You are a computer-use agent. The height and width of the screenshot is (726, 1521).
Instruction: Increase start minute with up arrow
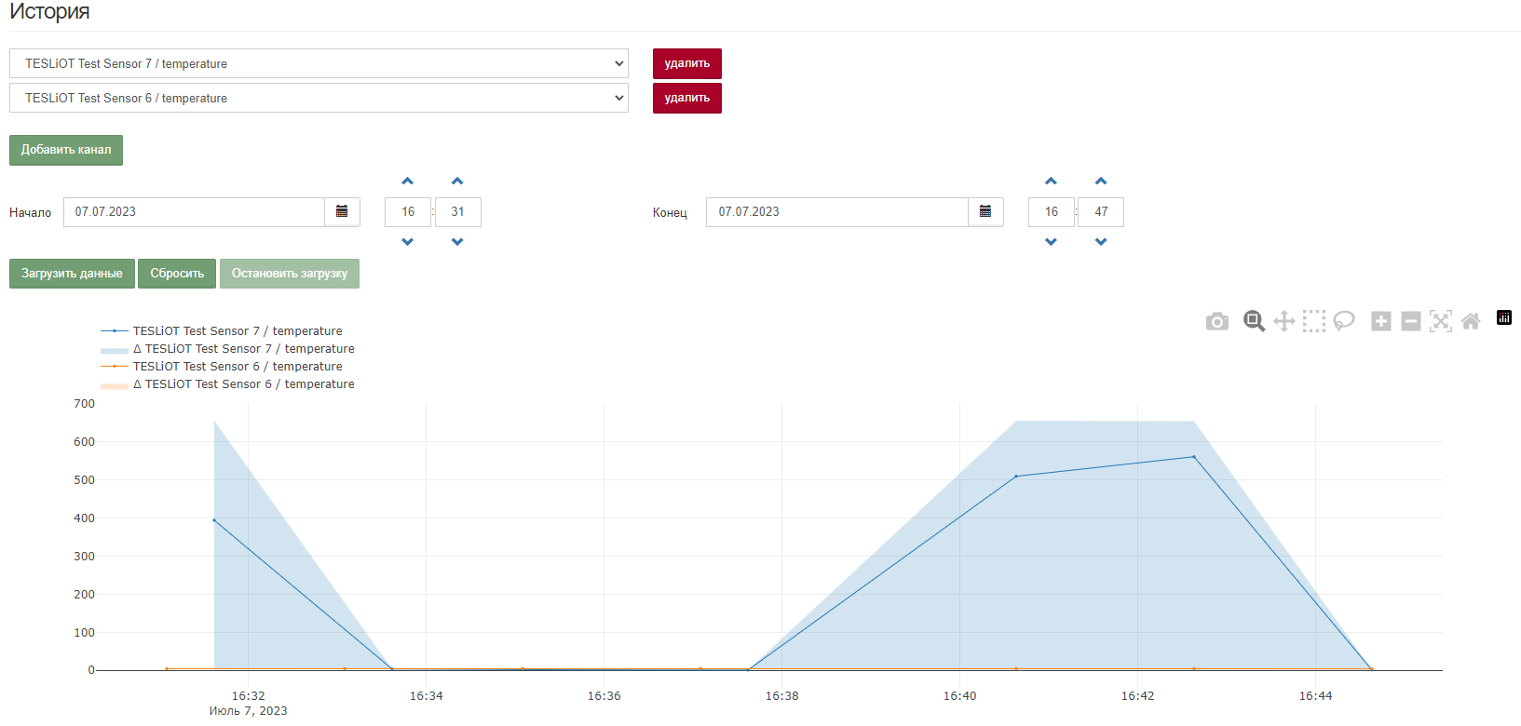[x=457, y=181]
